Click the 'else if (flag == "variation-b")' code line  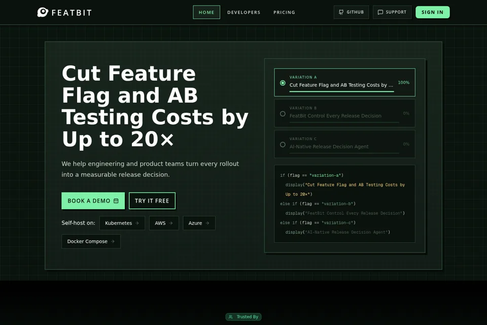[318, 204]
